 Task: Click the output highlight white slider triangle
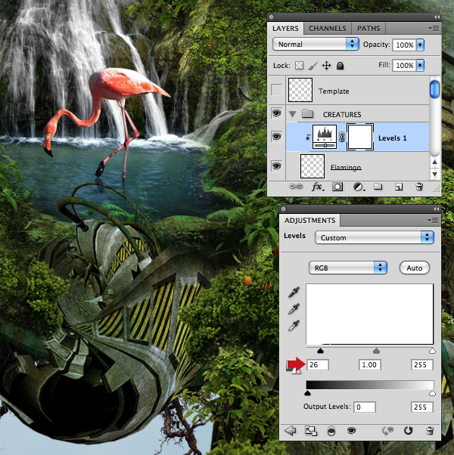432,393
